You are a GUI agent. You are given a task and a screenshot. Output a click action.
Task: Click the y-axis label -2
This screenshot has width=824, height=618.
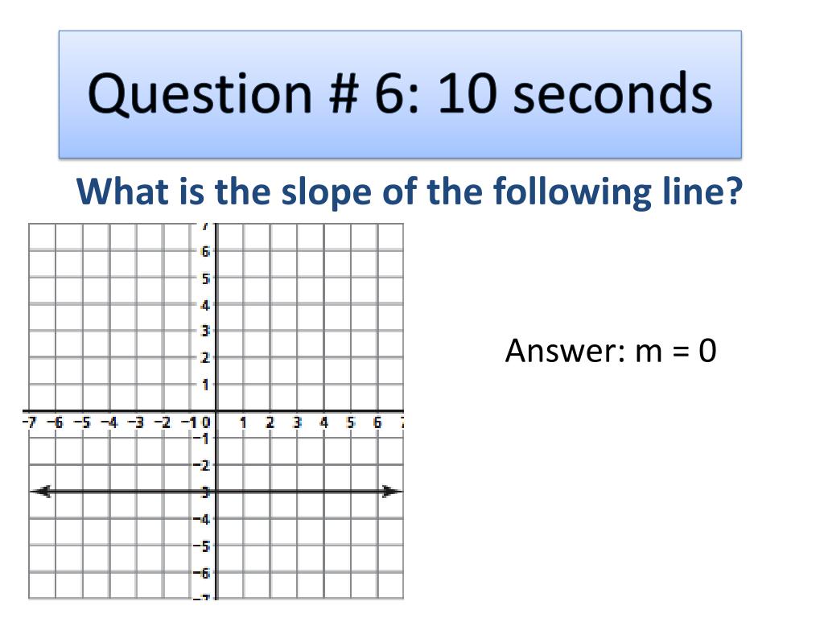201,466
